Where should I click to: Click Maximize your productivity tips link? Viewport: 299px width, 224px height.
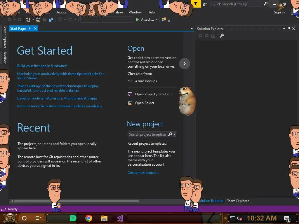tap(60, 76)
